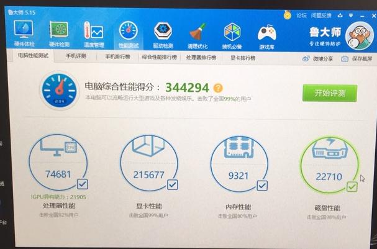Switch to the 电脑性能测试 tab
The width and height of the screenshot is (377, 249).
[x=33, y=55]
